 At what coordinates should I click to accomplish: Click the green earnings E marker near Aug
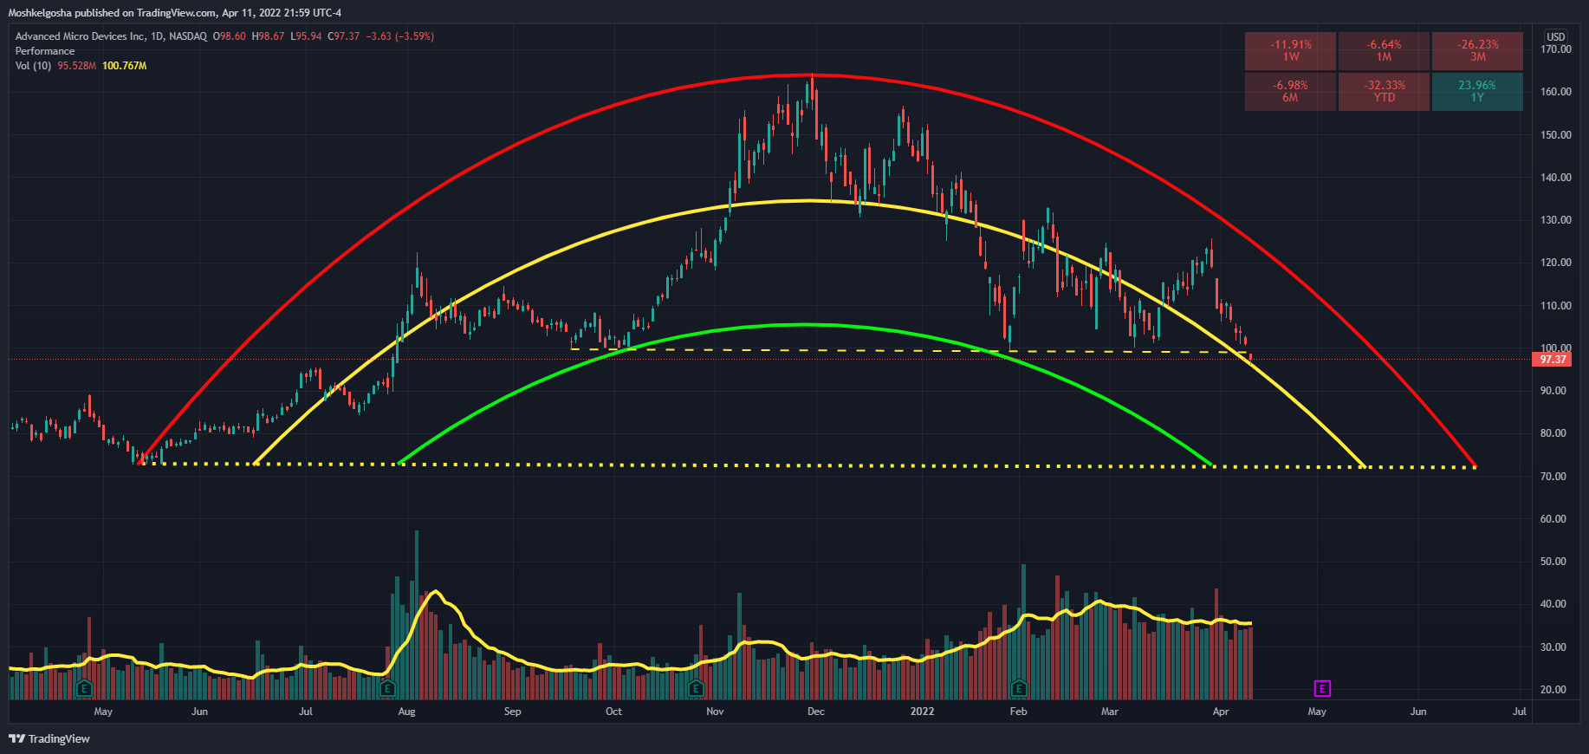(388, 689)
